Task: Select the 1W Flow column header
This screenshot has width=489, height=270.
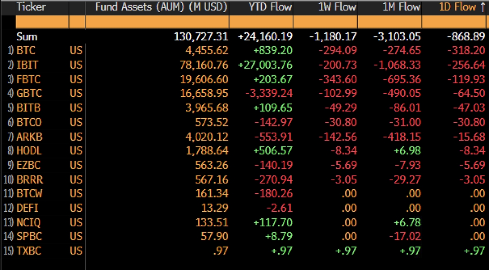Action: (x=337, y=7)
